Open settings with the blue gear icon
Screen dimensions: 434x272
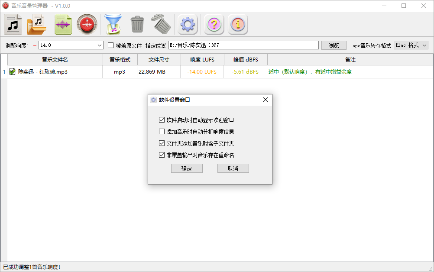[x=188, y=24]
